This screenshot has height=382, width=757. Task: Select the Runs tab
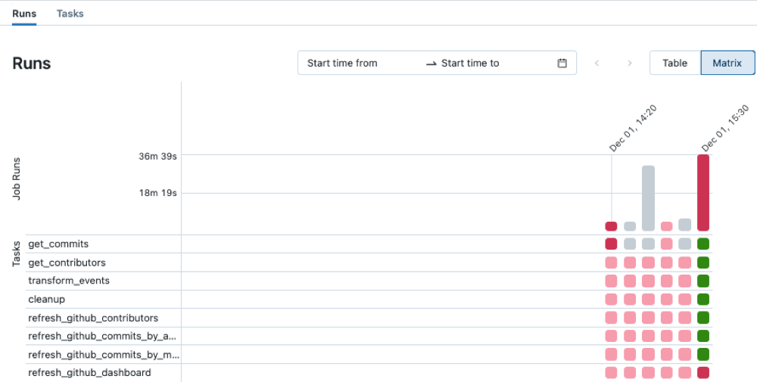tap(24, 14)
